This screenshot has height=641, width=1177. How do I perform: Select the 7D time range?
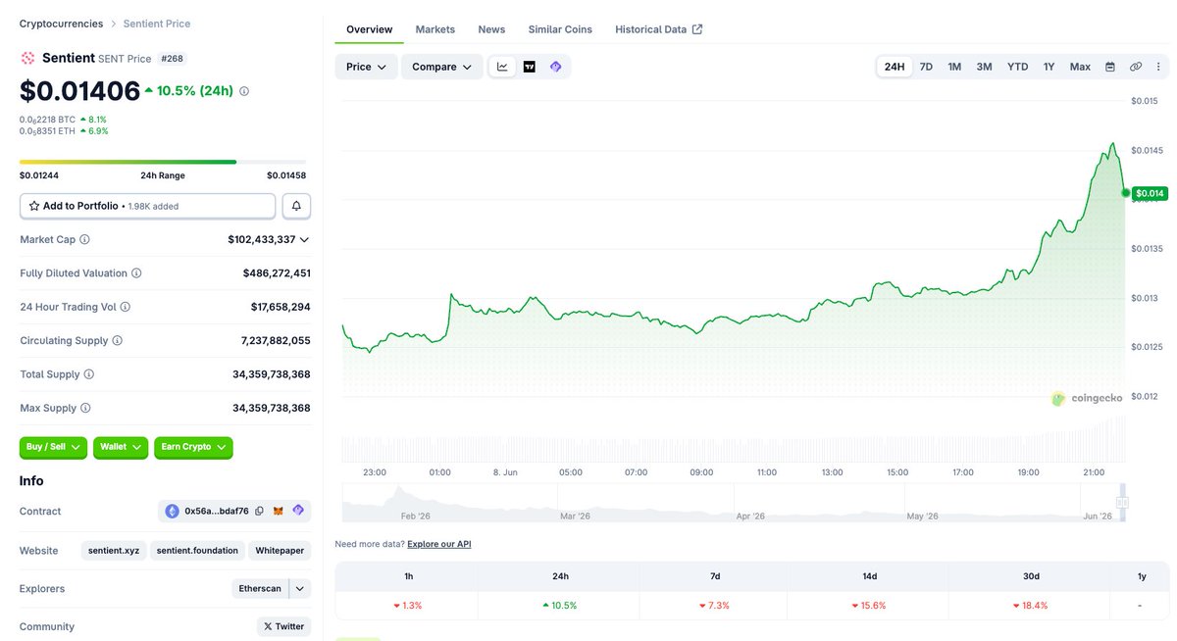926,67
